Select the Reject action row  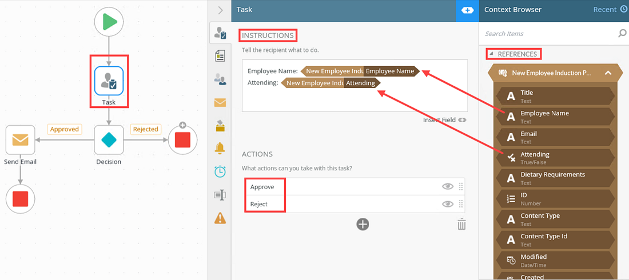[x=353, y=204]
